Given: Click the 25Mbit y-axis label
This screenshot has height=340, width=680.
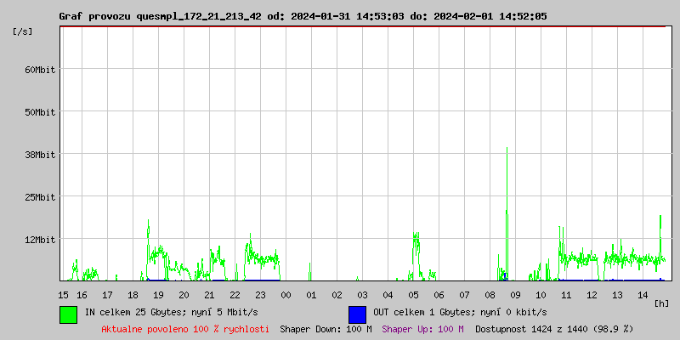Looking at the screenshot, I should click(40, 197).
